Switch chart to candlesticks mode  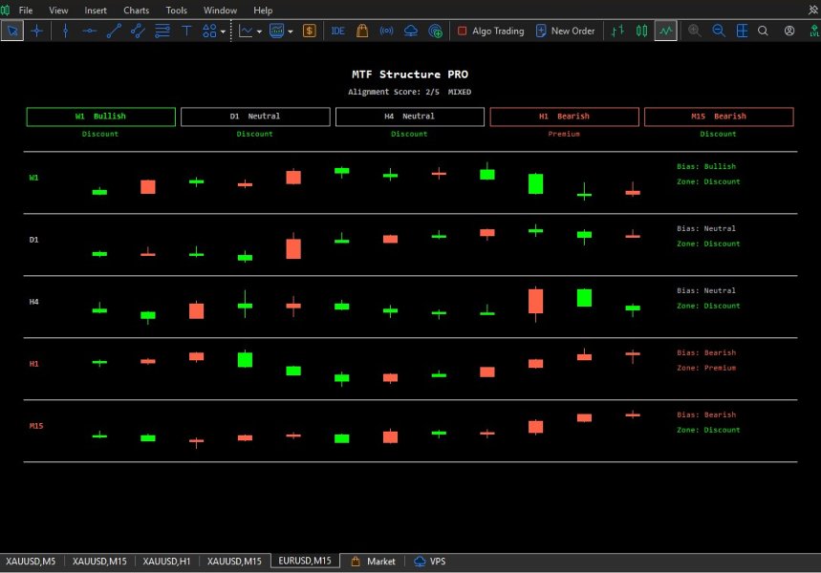(x=642, y=31)
